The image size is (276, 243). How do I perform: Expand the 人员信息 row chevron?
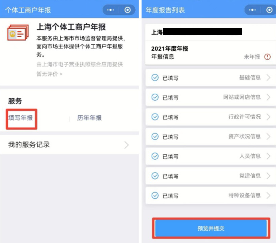[x=269, y=156]
